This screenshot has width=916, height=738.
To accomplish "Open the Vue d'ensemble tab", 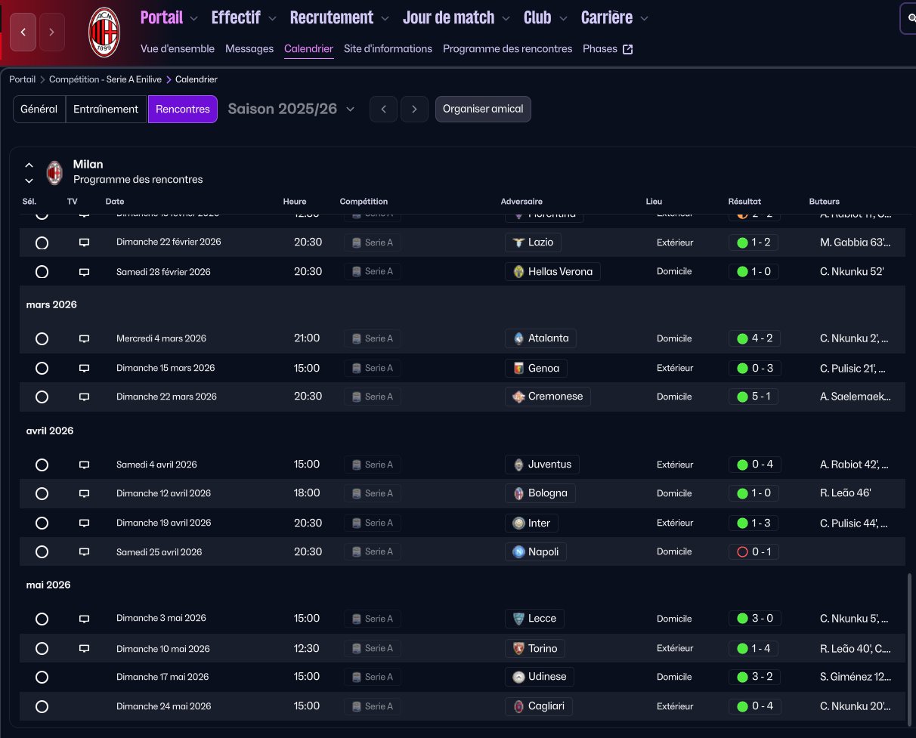I will pyautogui.click(x=178, y=48).
